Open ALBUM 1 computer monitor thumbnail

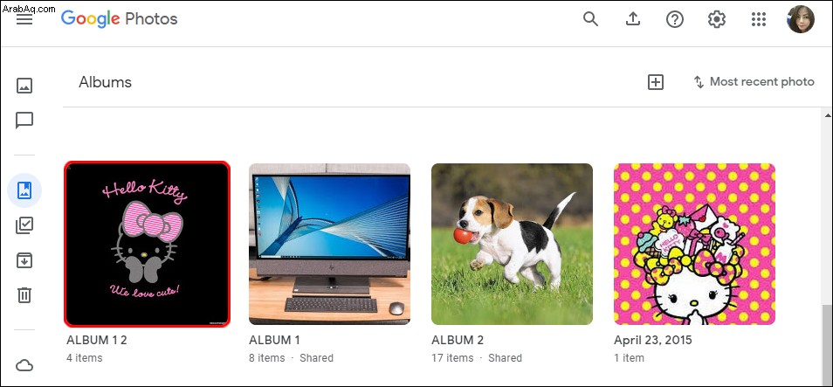point(329,244)
